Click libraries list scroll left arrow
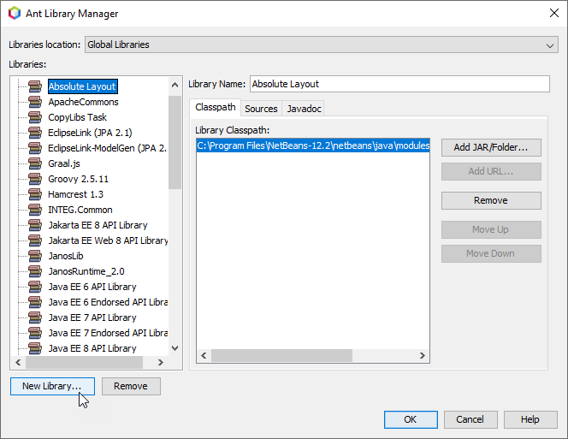Viewport: 568px width, 439px height. pyautogui.click(x=18, y=362)
